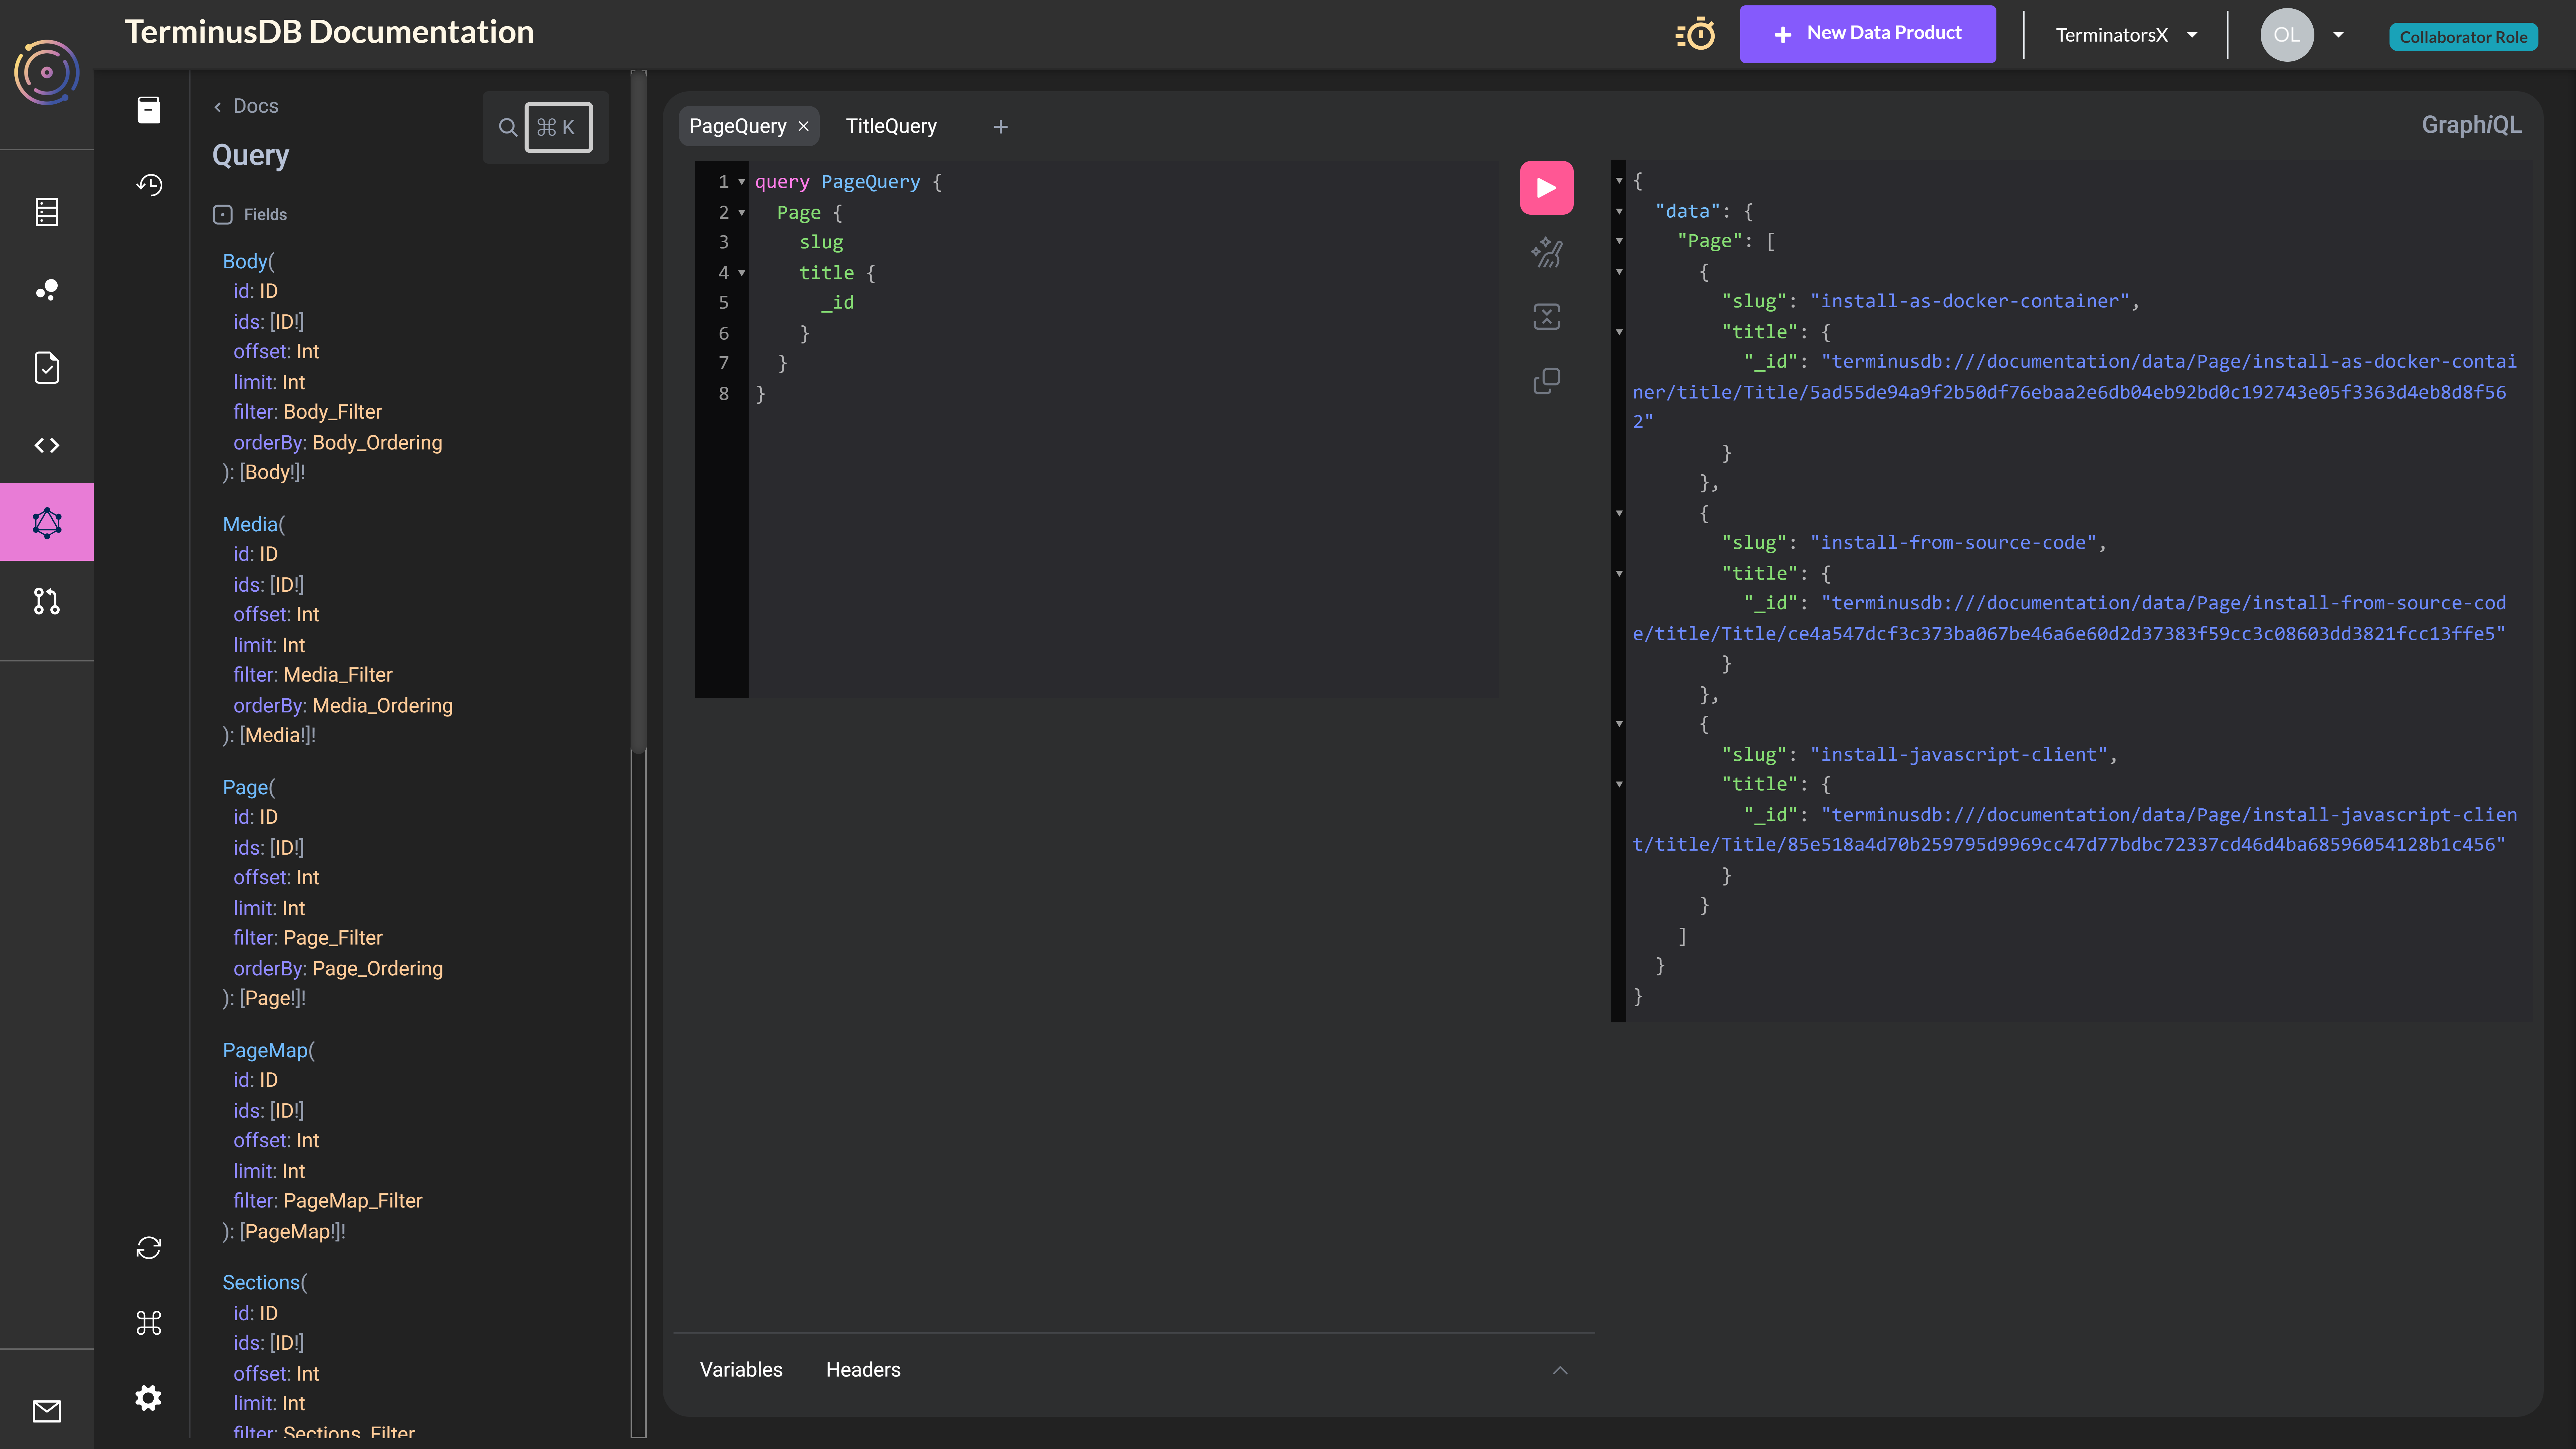The image size is (2576, 1449).
Task: Toggle the GraphiQL documentation explorer icon
Action: (x=149, y=110)
